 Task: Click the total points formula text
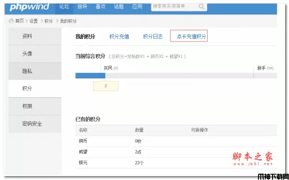tap(147, 56)
